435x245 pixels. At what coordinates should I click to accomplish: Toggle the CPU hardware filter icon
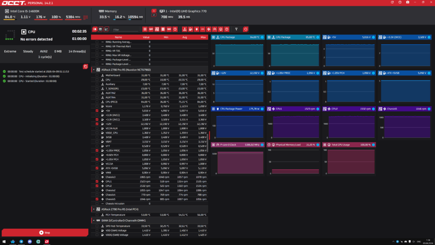pyautogui.click(x=145, y=29)
